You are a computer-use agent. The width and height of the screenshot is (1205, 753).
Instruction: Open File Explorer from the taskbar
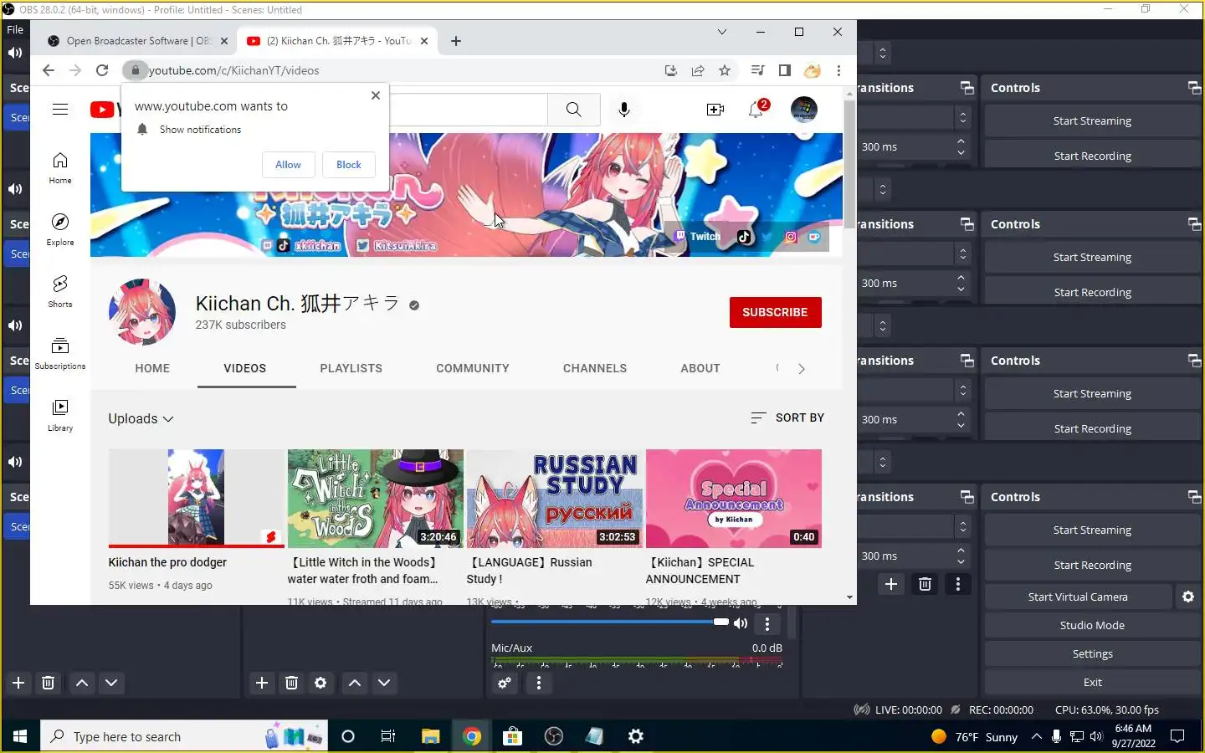[x=430, y=736]
